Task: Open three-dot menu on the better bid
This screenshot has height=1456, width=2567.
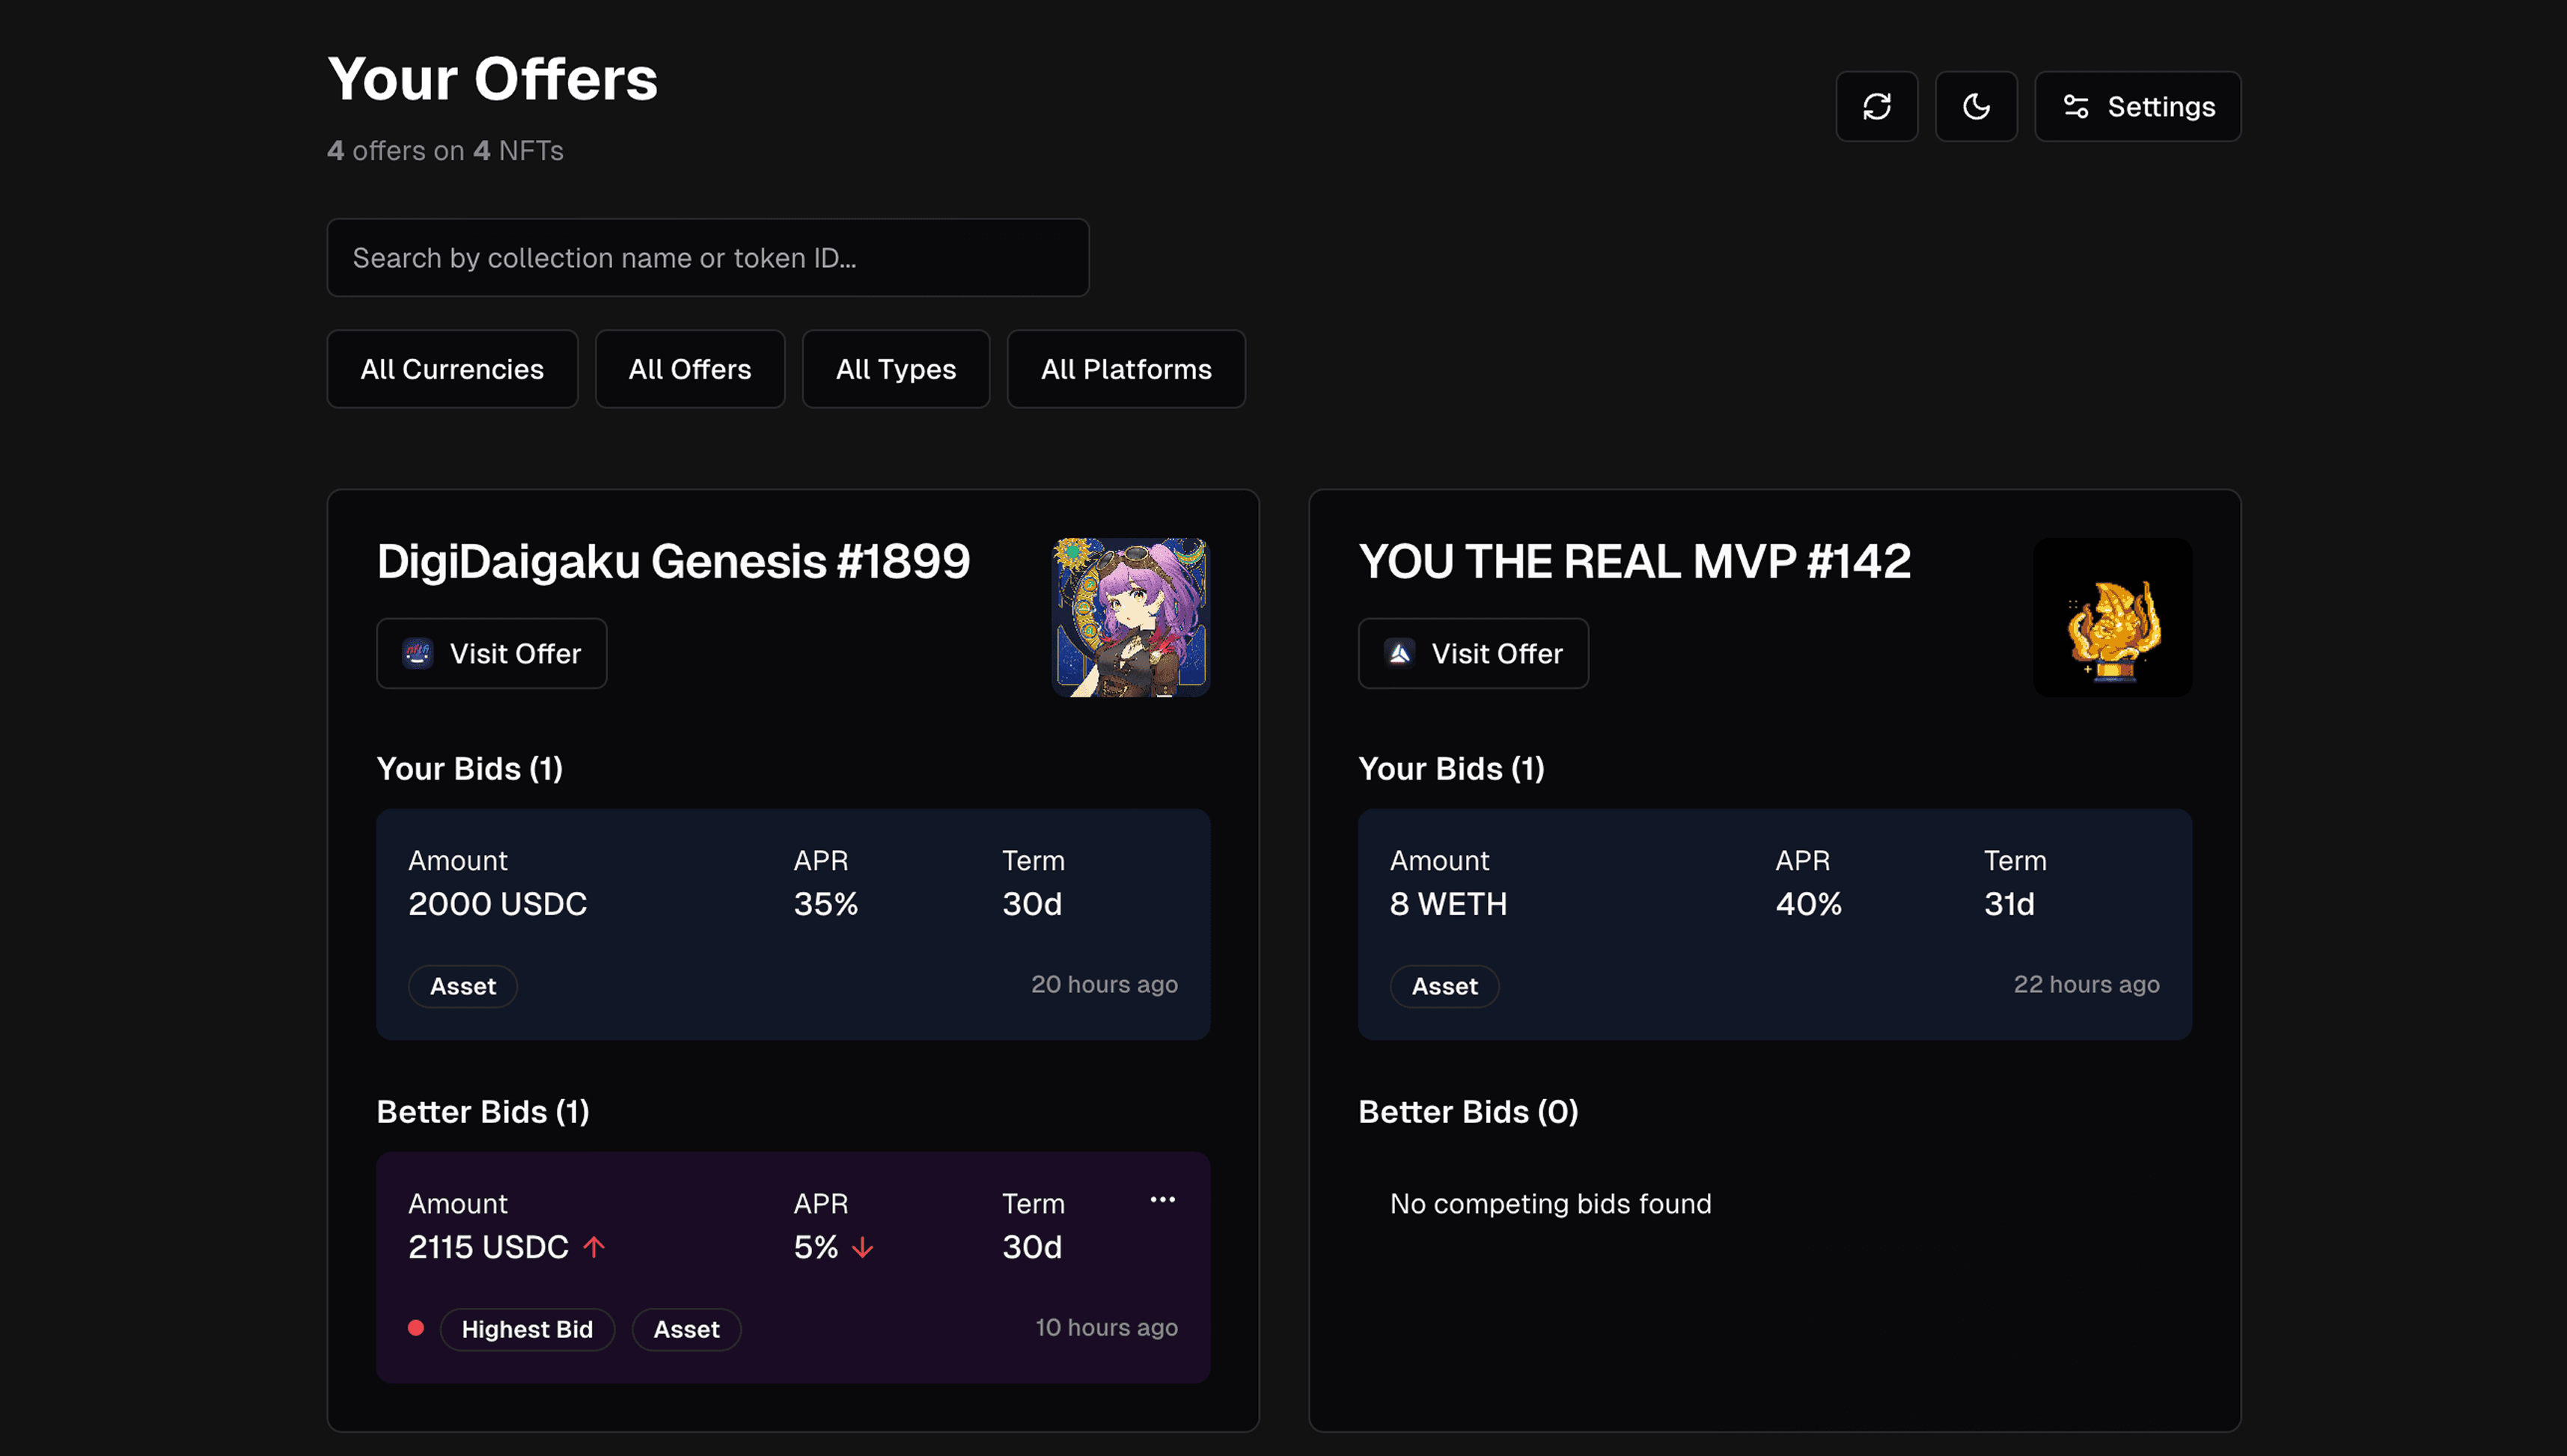Action: [1162, 1199]
